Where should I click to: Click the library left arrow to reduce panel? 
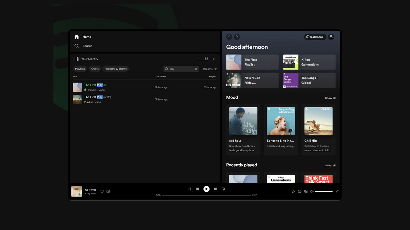214,59
